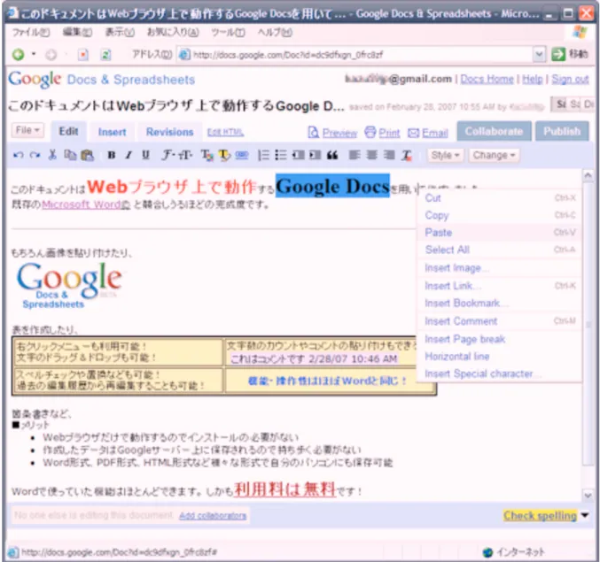Choose Cut from context menu
The height and width of the screenshot is (562, 600).
click(499, 198)
